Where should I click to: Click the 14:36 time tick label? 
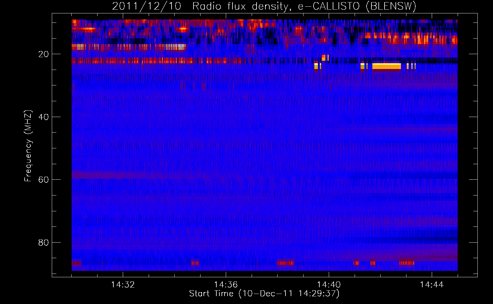click(x=226, y=285)
